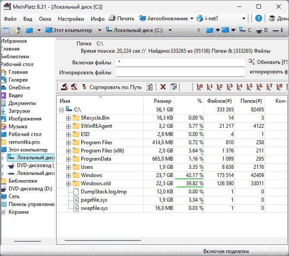Select drive E shortcut in toolbar

point(278,30)
